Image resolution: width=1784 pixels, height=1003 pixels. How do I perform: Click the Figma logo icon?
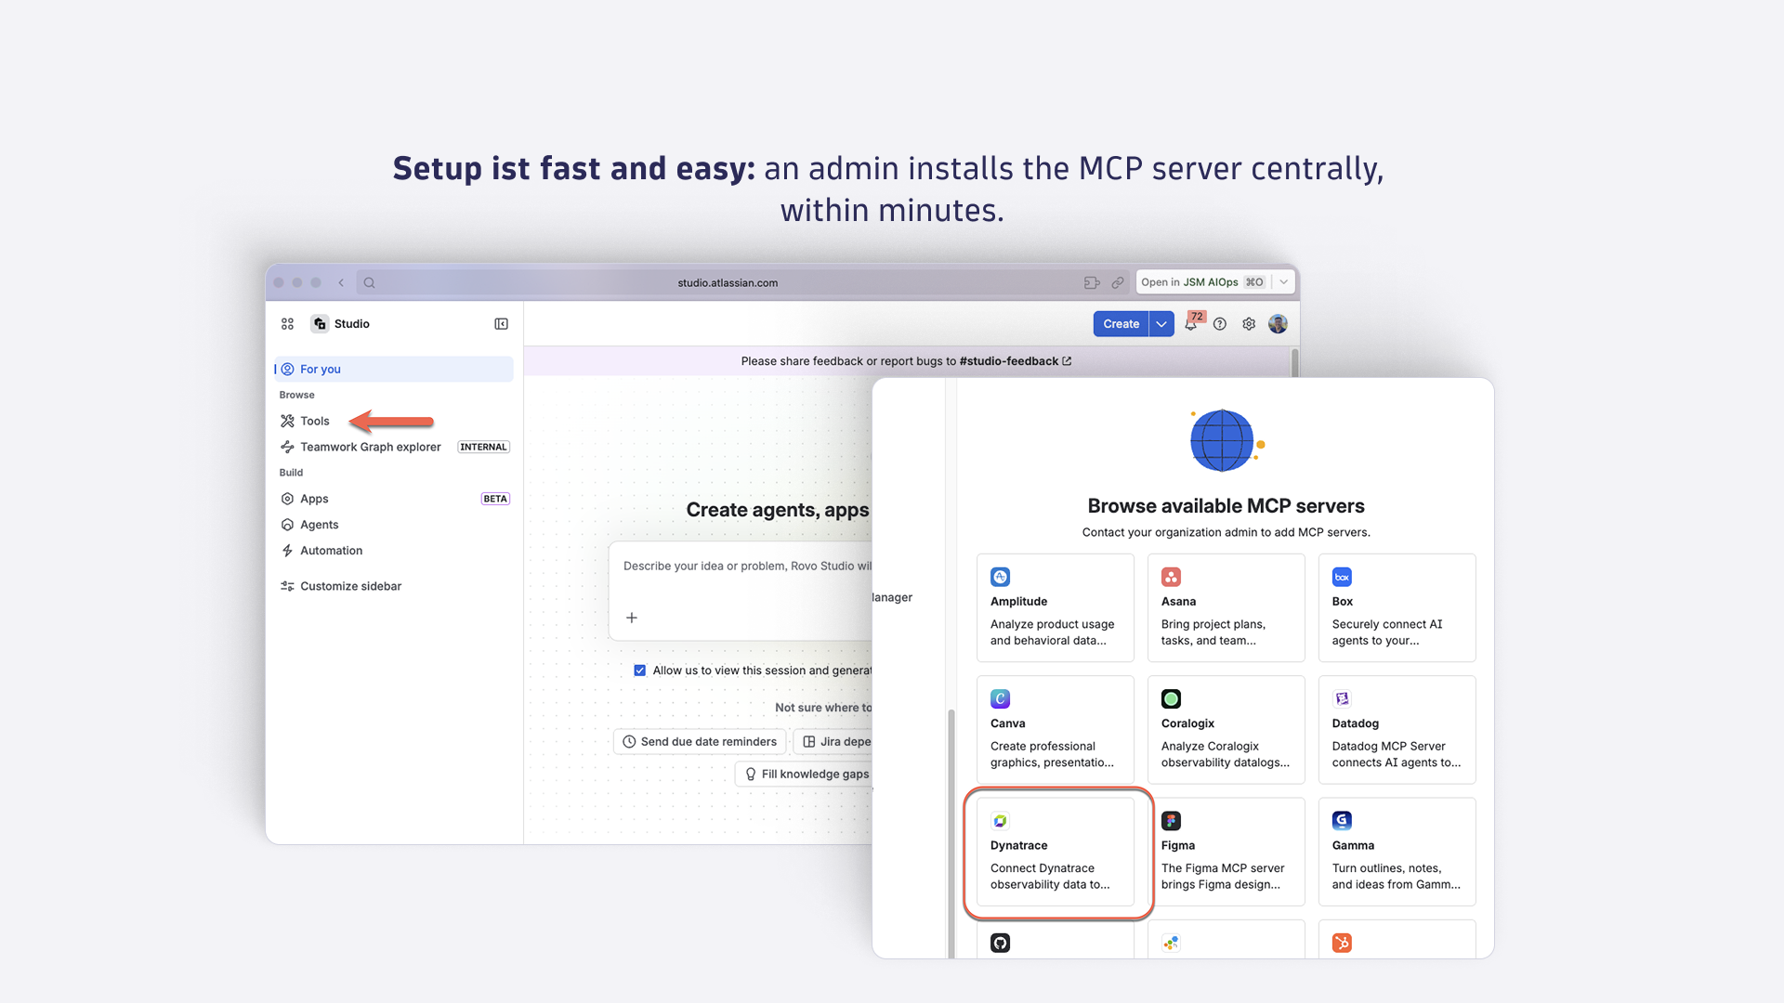coord(1172,821)
